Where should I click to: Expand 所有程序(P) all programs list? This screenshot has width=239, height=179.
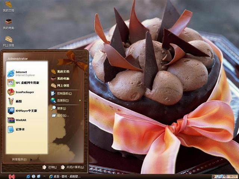click(22, 159)
